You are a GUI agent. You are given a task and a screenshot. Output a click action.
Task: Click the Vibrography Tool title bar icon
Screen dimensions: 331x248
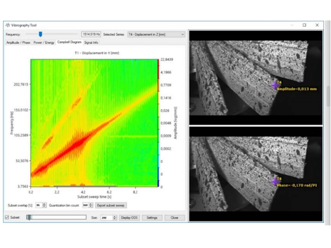coord(7,25)
